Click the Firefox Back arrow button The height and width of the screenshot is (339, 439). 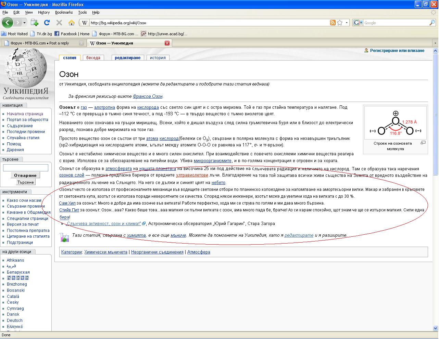coord(8,23)
